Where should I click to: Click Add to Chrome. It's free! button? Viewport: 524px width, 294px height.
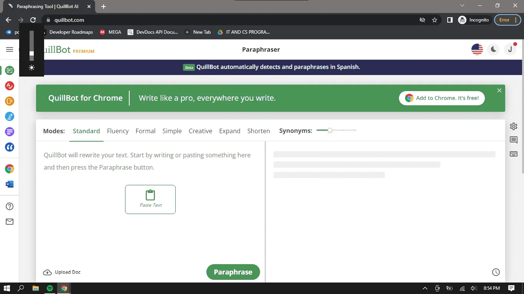[x=442, y=98]
